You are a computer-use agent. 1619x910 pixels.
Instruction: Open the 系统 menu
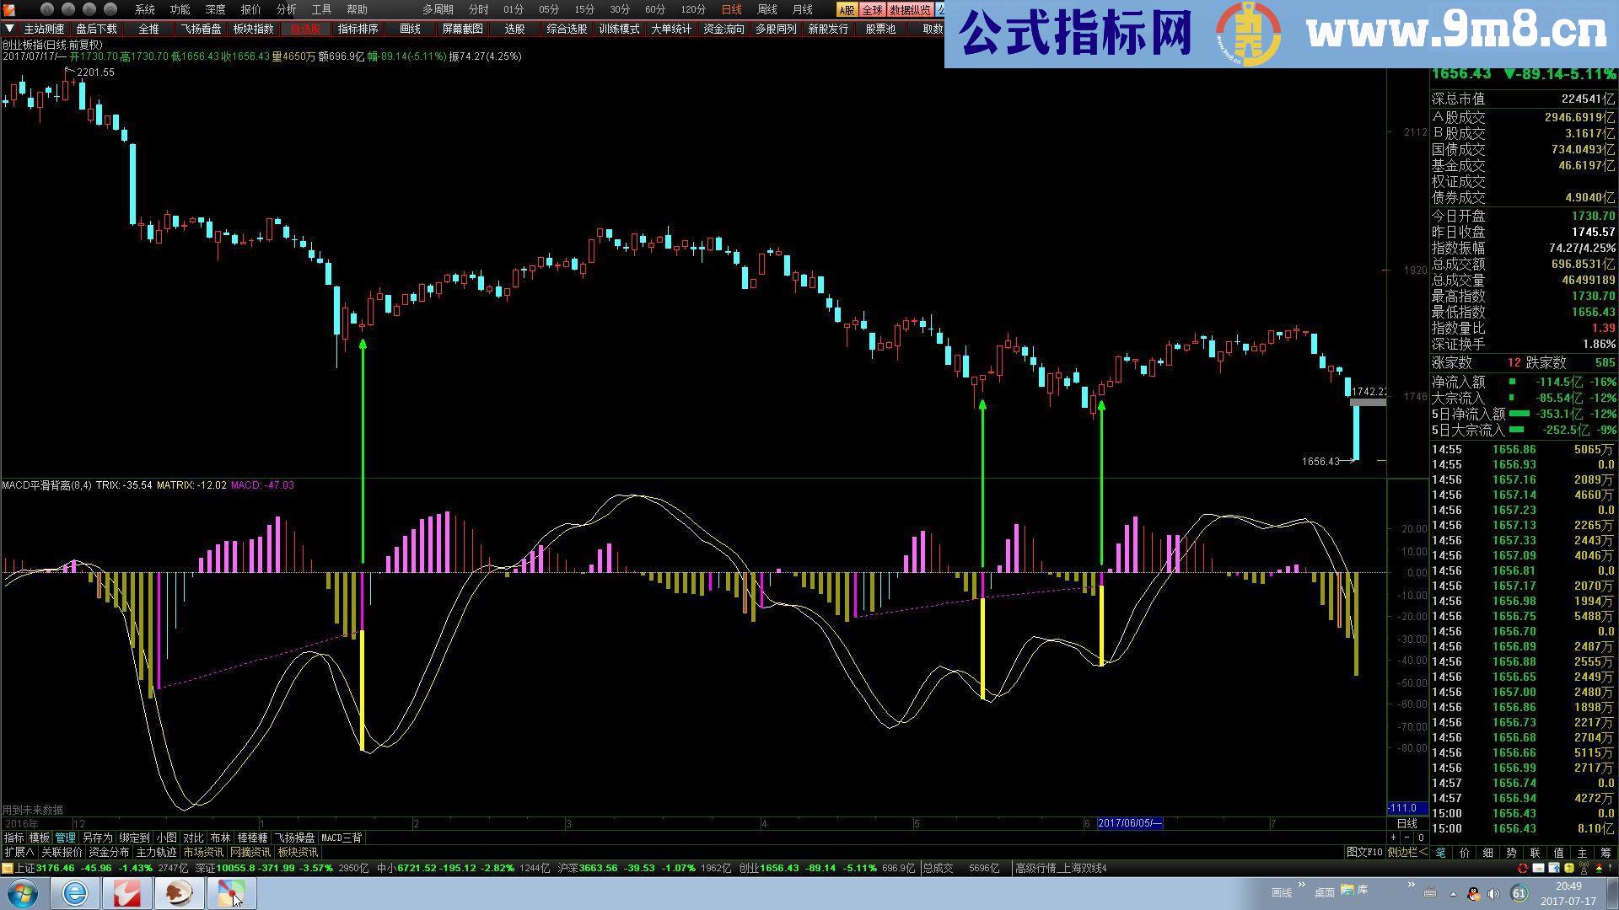(x=145, y=9)
